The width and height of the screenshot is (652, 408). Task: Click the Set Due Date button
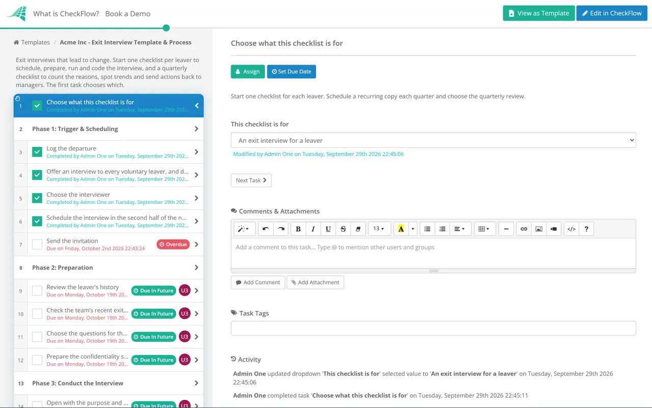click(291, 71)
